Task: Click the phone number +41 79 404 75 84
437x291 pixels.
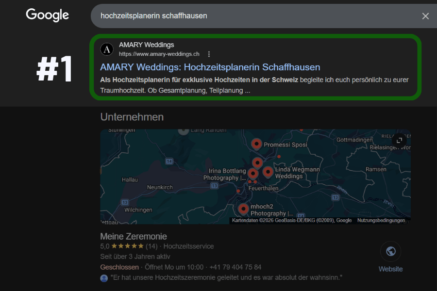Action: [235, 267]
